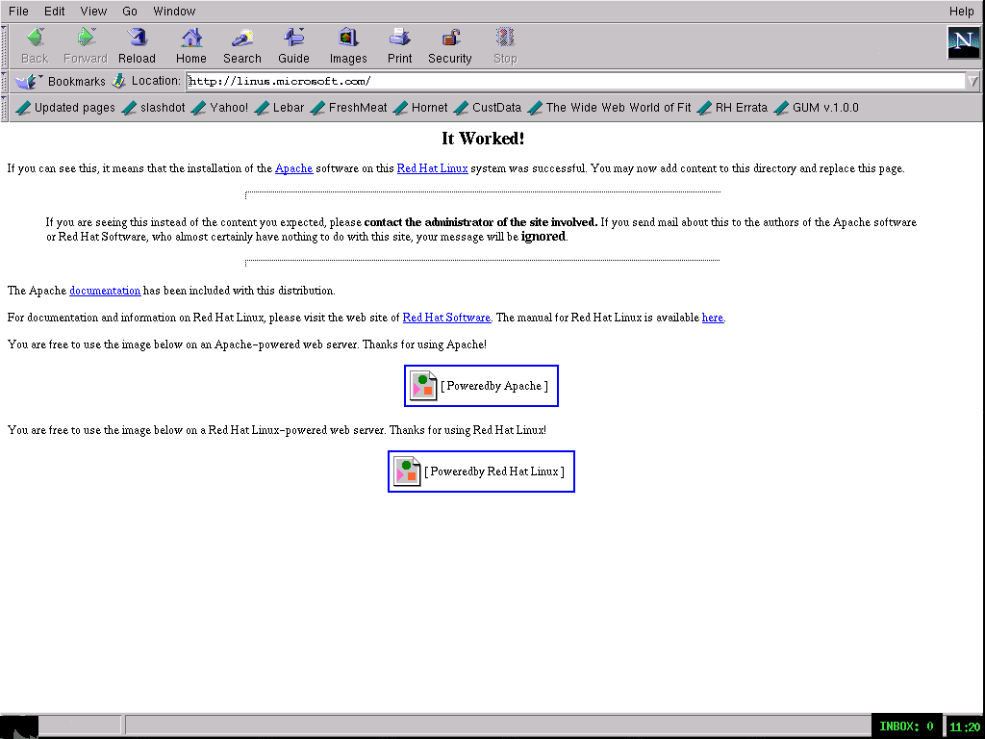Screen dimensions: 985x739
Task: Reload the current page
Action: [137, 46]
